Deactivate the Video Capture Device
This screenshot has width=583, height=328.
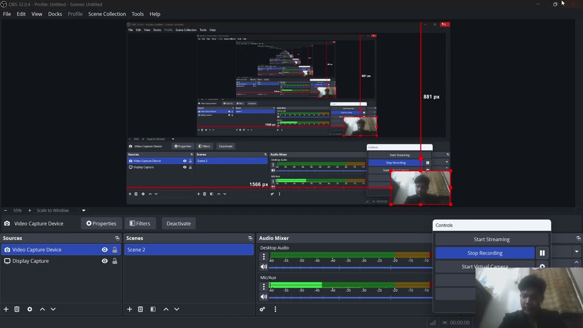(x=179, y=224)
